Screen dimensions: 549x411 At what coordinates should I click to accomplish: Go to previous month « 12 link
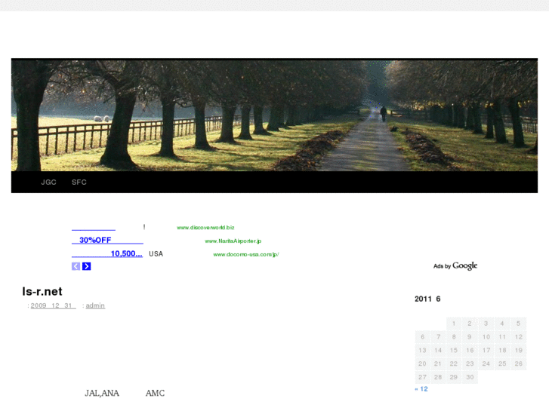point(421,389)
